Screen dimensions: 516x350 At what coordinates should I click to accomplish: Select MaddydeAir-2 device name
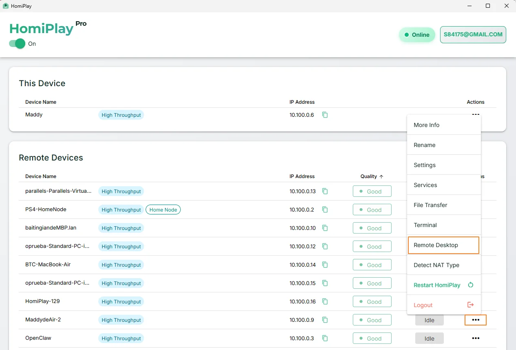pyautogui.click(x=43, y=319)
